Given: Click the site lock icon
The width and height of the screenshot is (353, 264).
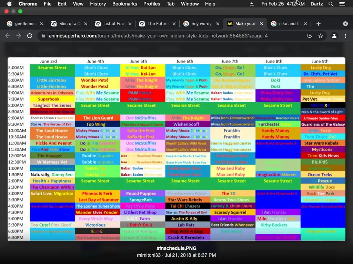Looking at the screenshot, I should point(43,36).
